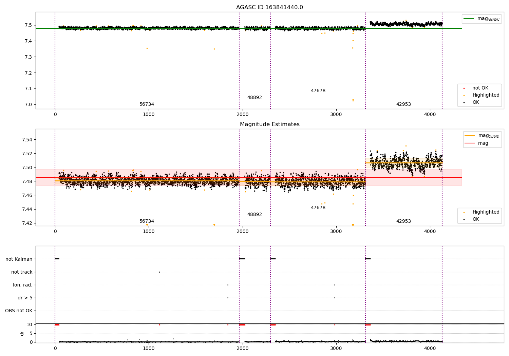Click 'OBS not OK' y-axis label
This screenshot has height=356, width=509.
[19, 311]
